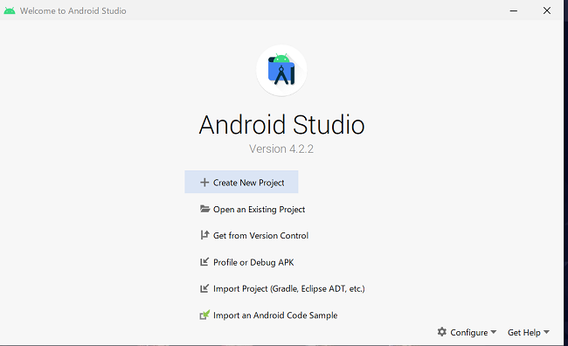568x346 pixels.
Task: Click the green sample icon for Import an Android Code Sample
Action: [x=204, y=315]
